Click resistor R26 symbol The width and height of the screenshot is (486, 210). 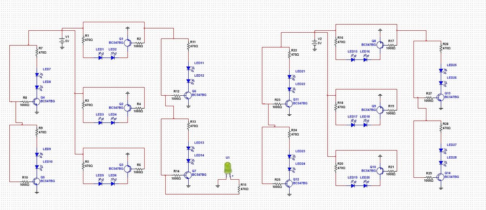point(441,48)
